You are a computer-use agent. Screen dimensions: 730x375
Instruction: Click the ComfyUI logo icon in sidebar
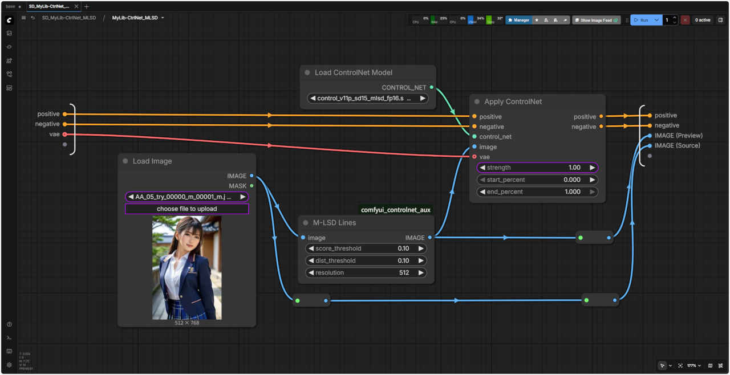[9, 20]
